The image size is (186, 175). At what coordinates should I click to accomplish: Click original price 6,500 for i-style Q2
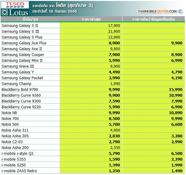click(177, 153)
